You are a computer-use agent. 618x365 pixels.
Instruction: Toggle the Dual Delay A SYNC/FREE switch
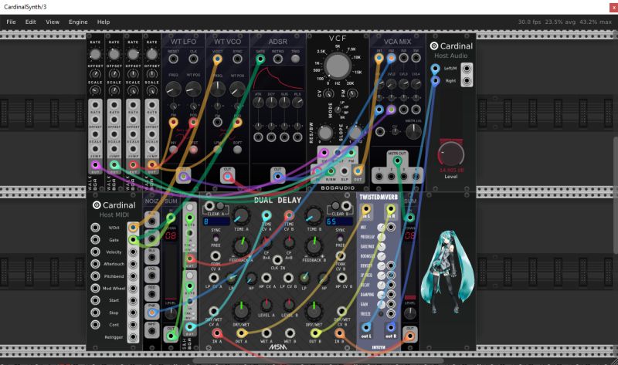pyautogui.click(x=216, y=238)
